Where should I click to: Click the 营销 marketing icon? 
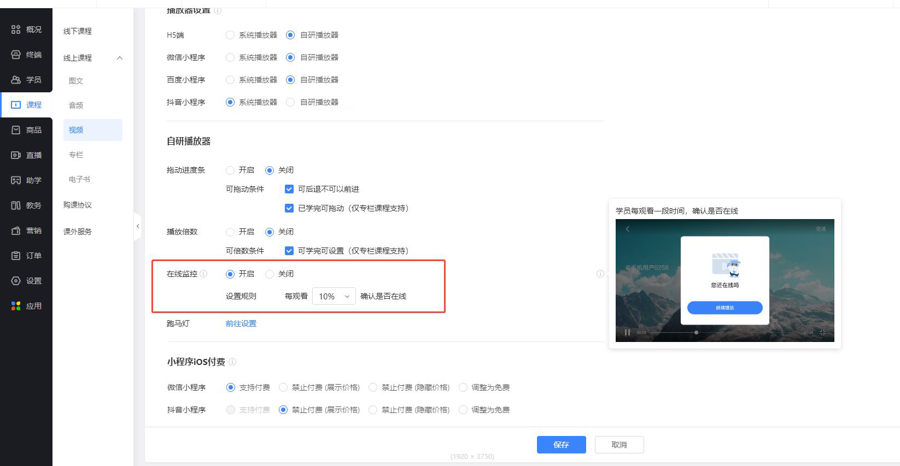point(16,231)
